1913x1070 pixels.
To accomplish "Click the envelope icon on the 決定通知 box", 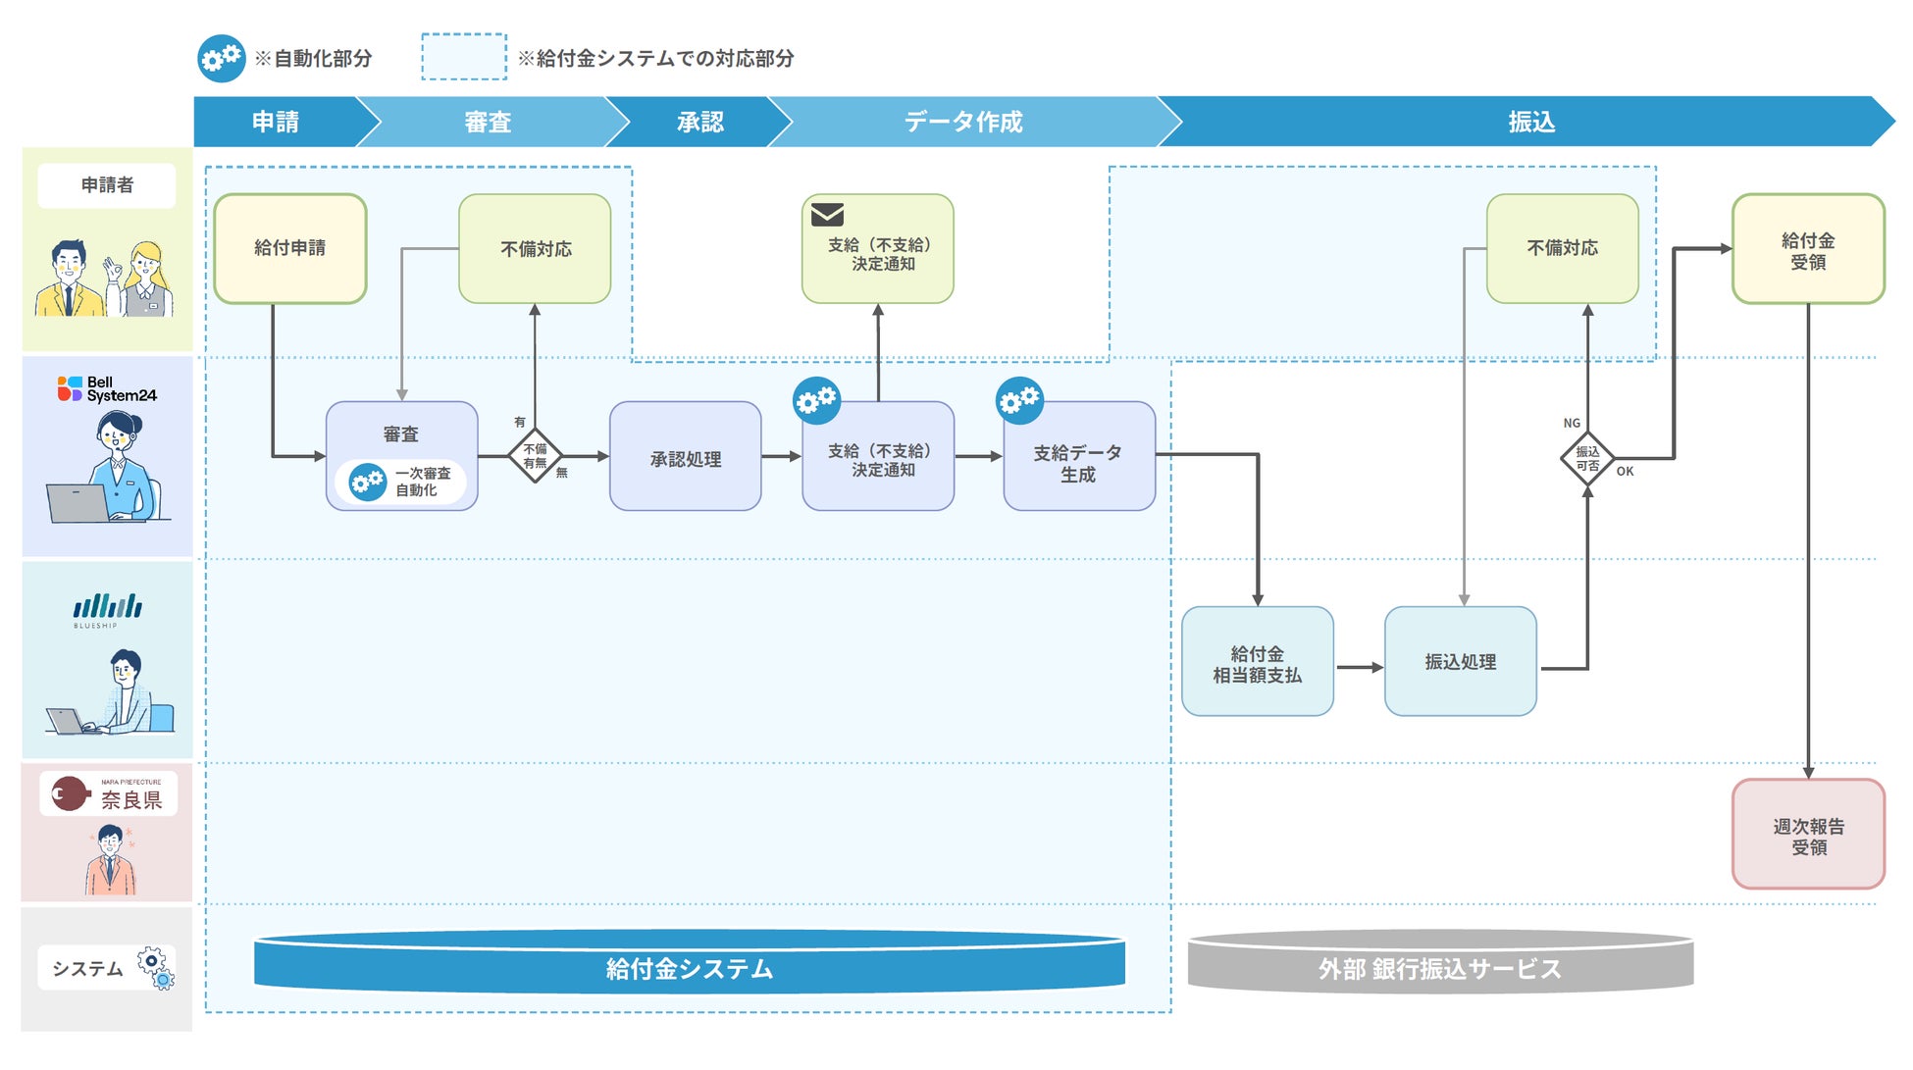I will 827,215.
